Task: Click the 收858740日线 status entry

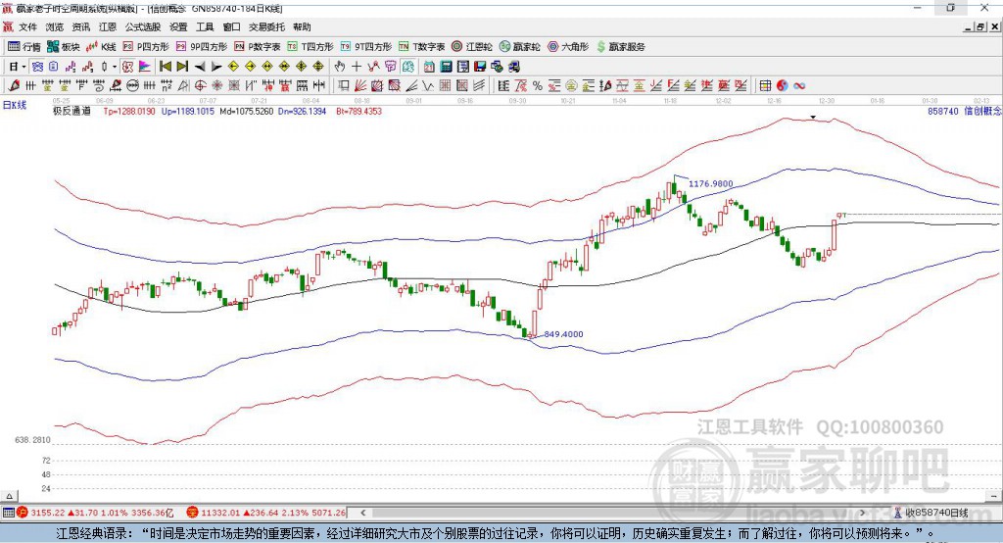Action: [931, 513]
